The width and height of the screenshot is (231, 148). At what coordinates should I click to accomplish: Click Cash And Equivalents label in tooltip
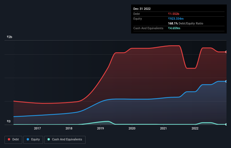[x=148, y=28]
